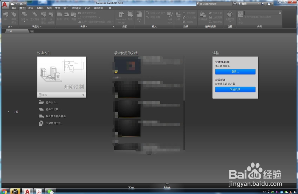The width and height of the screenshot is (298, 194).
Task: Click the 发送反馈 button
Action: coord(235,89)
